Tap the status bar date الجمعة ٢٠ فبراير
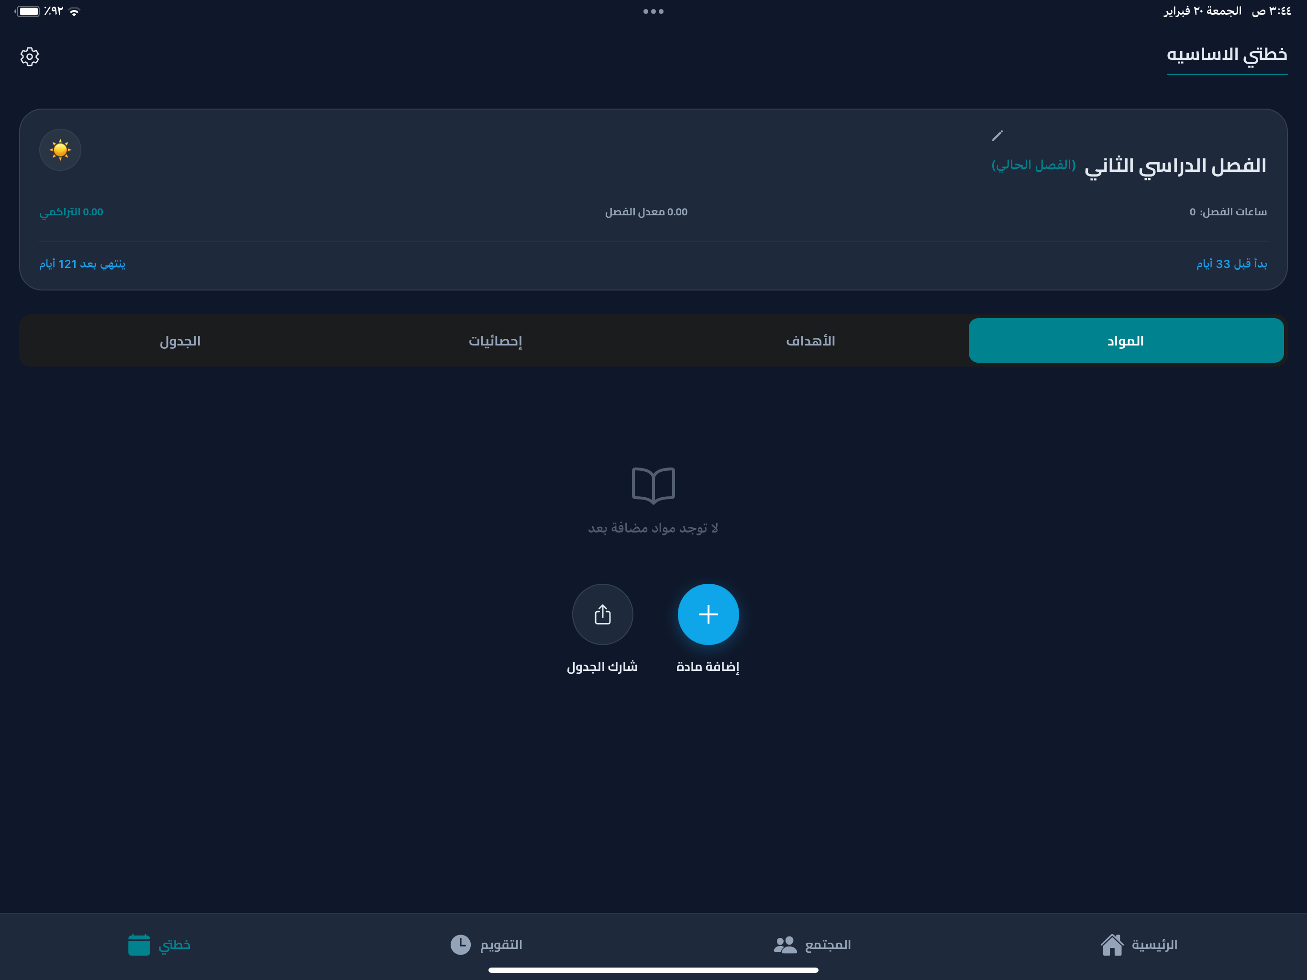 1202,11
